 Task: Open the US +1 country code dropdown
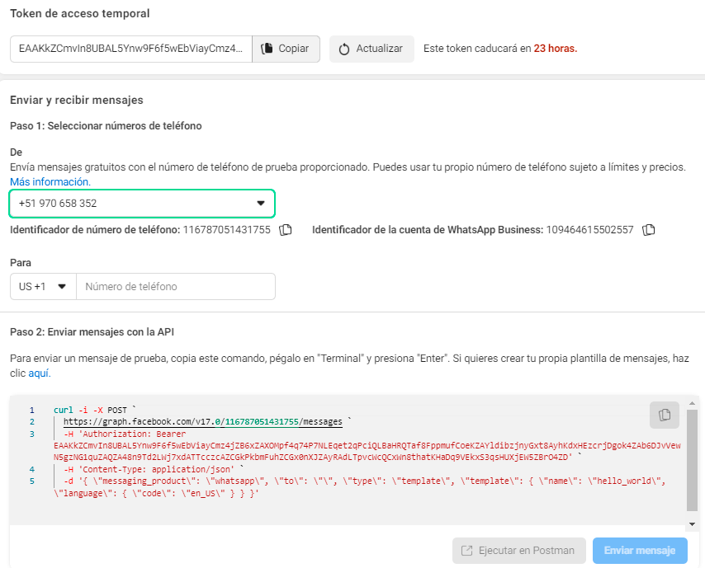[43, 287]
